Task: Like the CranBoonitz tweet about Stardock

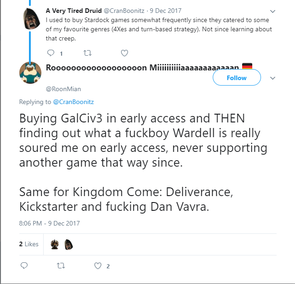Action: [125, 53]
